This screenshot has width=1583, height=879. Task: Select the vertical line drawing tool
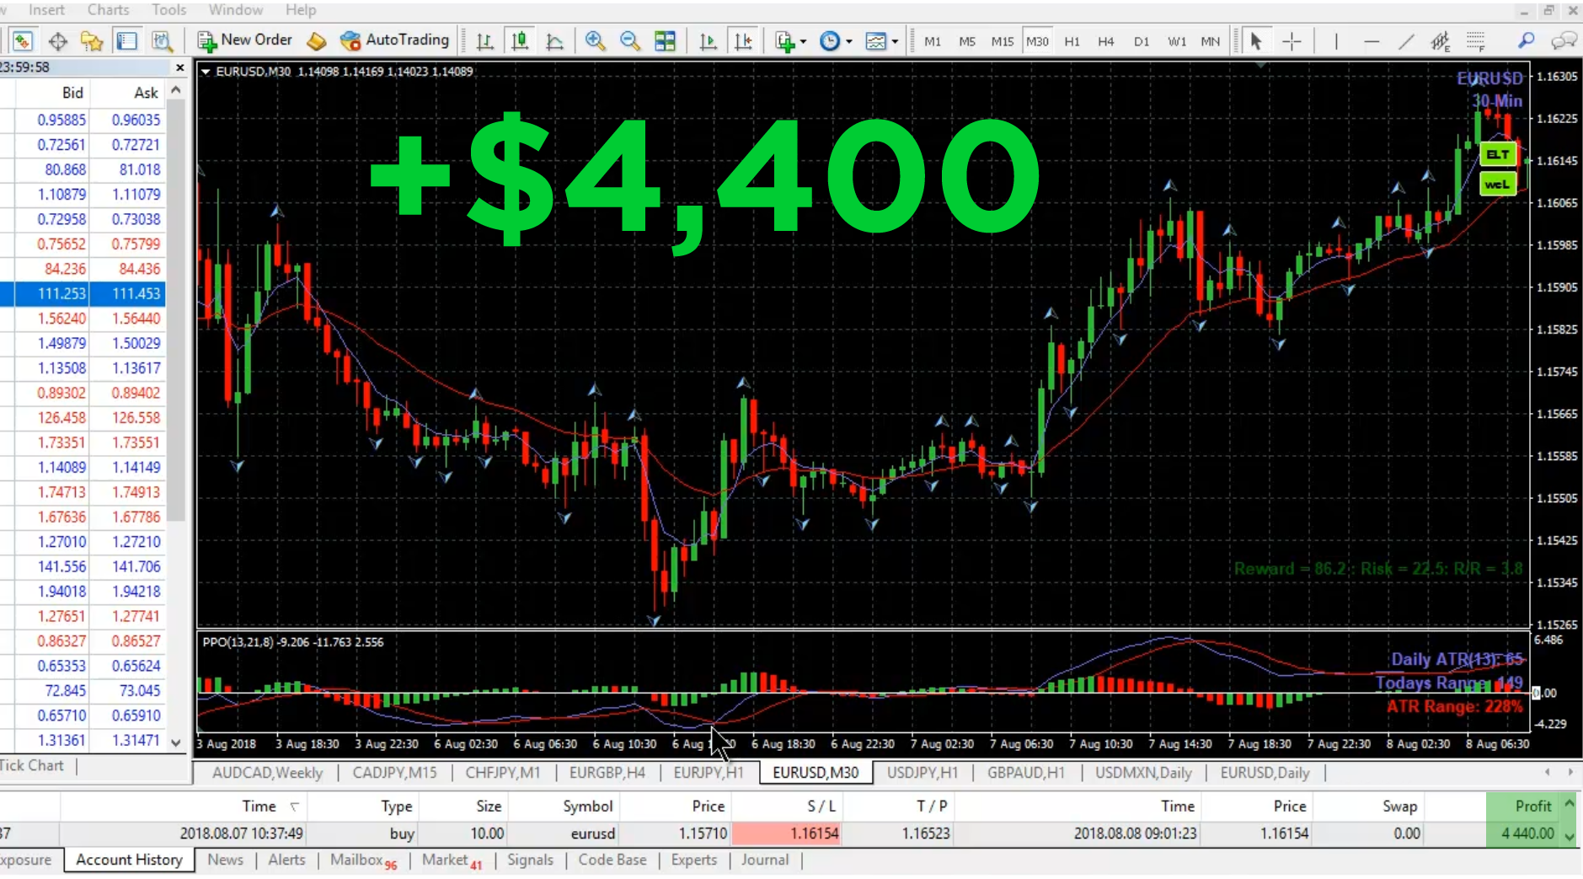tap(1335, 40)
